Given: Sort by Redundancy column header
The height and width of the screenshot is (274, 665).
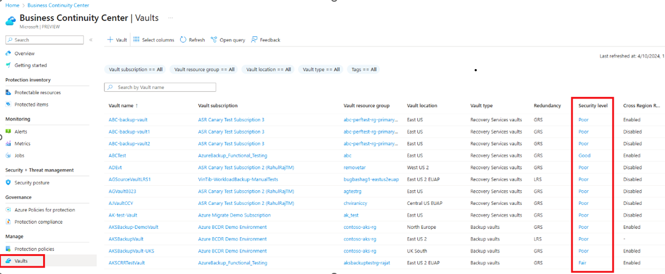Looking at the screenshot, I should click(547, 105).
